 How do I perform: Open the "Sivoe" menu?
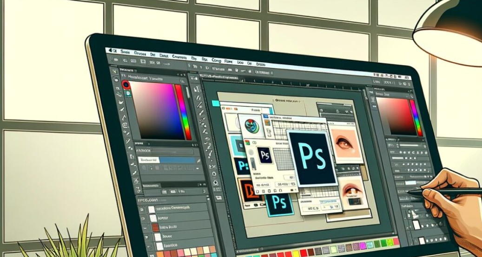(125, 52)
